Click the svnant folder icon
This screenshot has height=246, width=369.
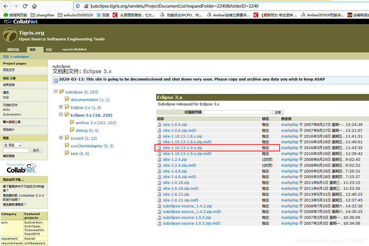67,138
